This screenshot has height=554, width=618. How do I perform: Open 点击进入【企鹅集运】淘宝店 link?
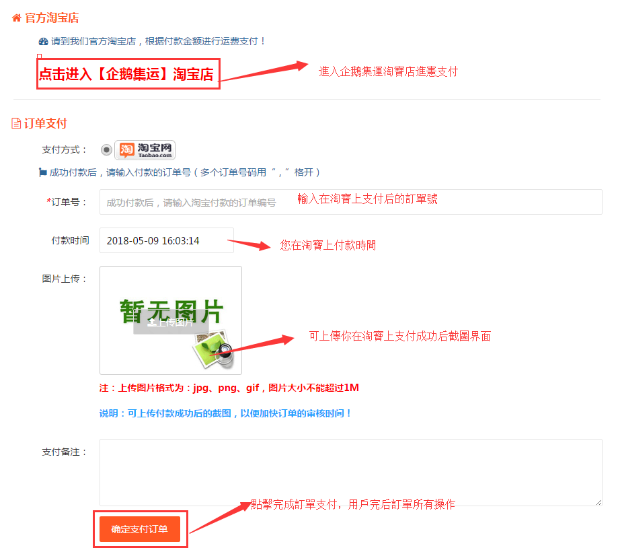tap(126, 74)
